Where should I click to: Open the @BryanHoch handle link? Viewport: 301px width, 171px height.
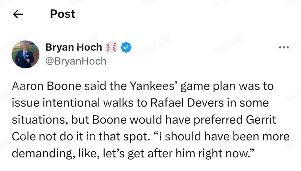click(x=76, y=61)
